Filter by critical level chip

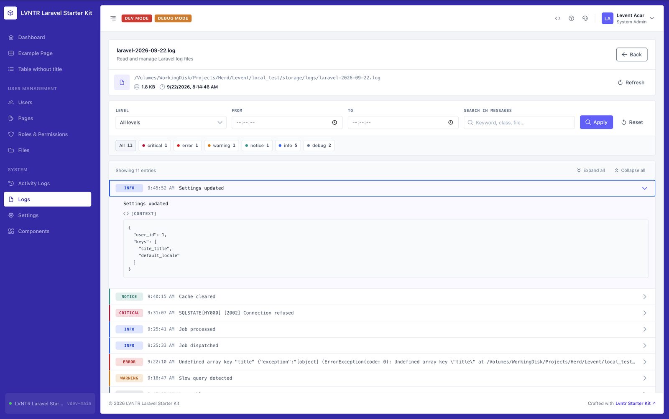(x=155, y=146)
